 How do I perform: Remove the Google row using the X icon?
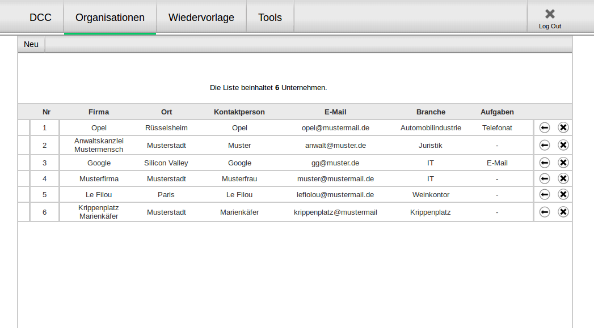563,163
